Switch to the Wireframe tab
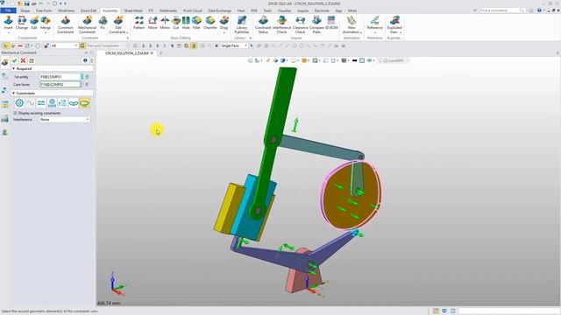Viewport: 561px width, 315px height. tap(67, 10)
